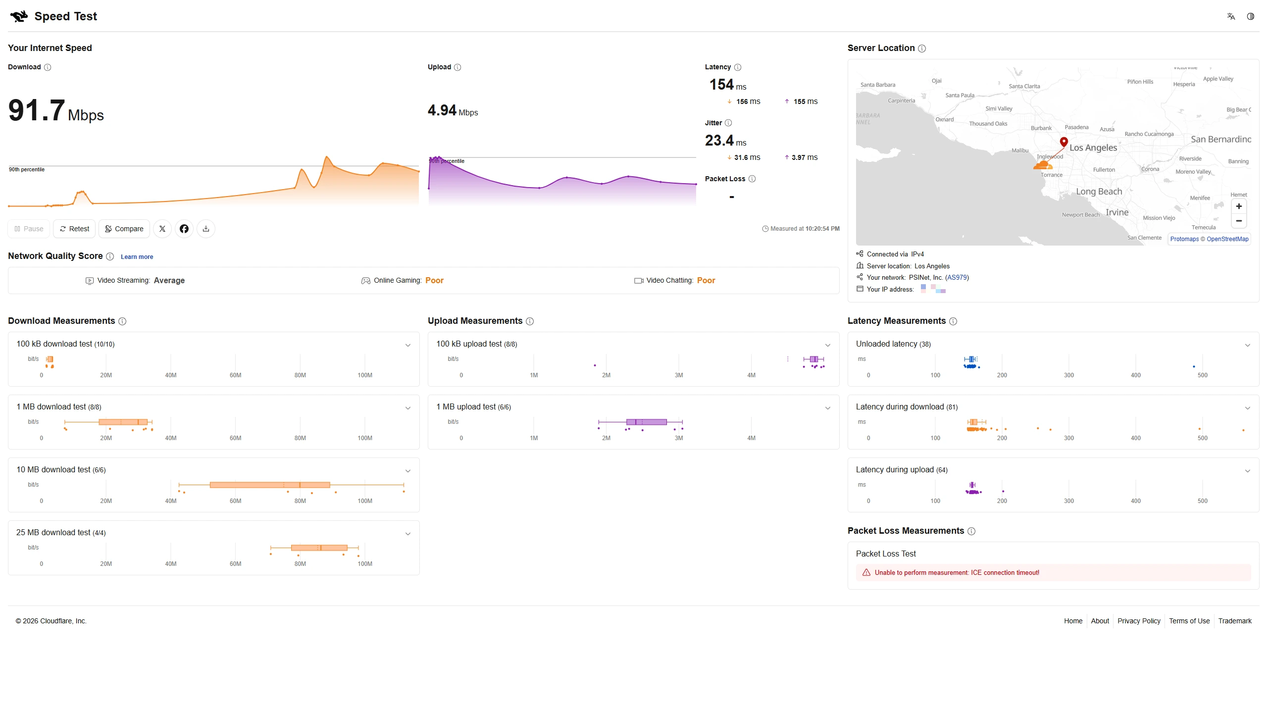Show info for Download speed

(48, 67)
